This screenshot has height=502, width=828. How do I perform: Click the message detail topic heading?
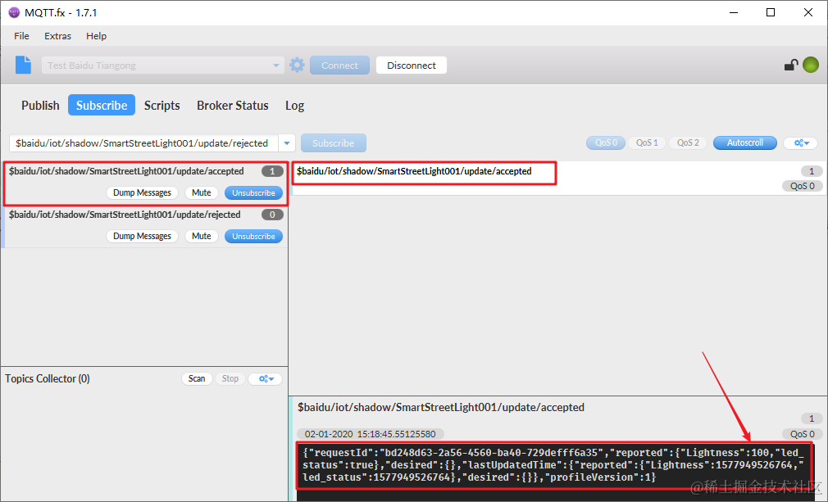point(441,407)
